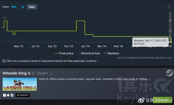Toggle the Historical low legend item
This screenshot has height=105, width=174.
(88, 53)
